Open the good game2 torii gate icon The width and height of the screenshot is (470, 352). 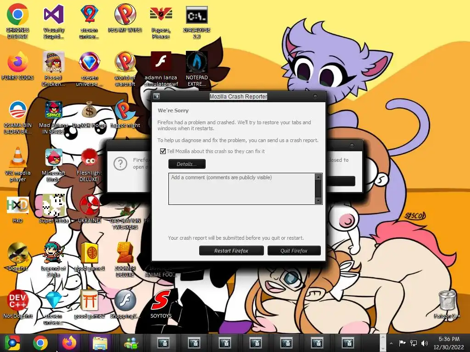(90, 303)
